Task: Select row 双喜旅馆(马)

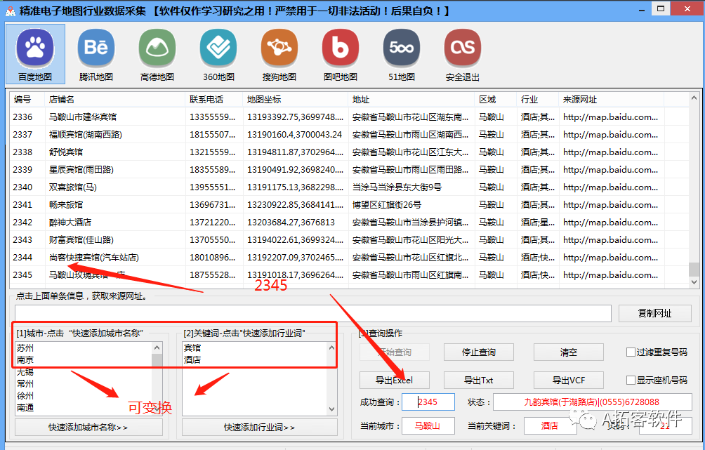Action: (349, 187)
